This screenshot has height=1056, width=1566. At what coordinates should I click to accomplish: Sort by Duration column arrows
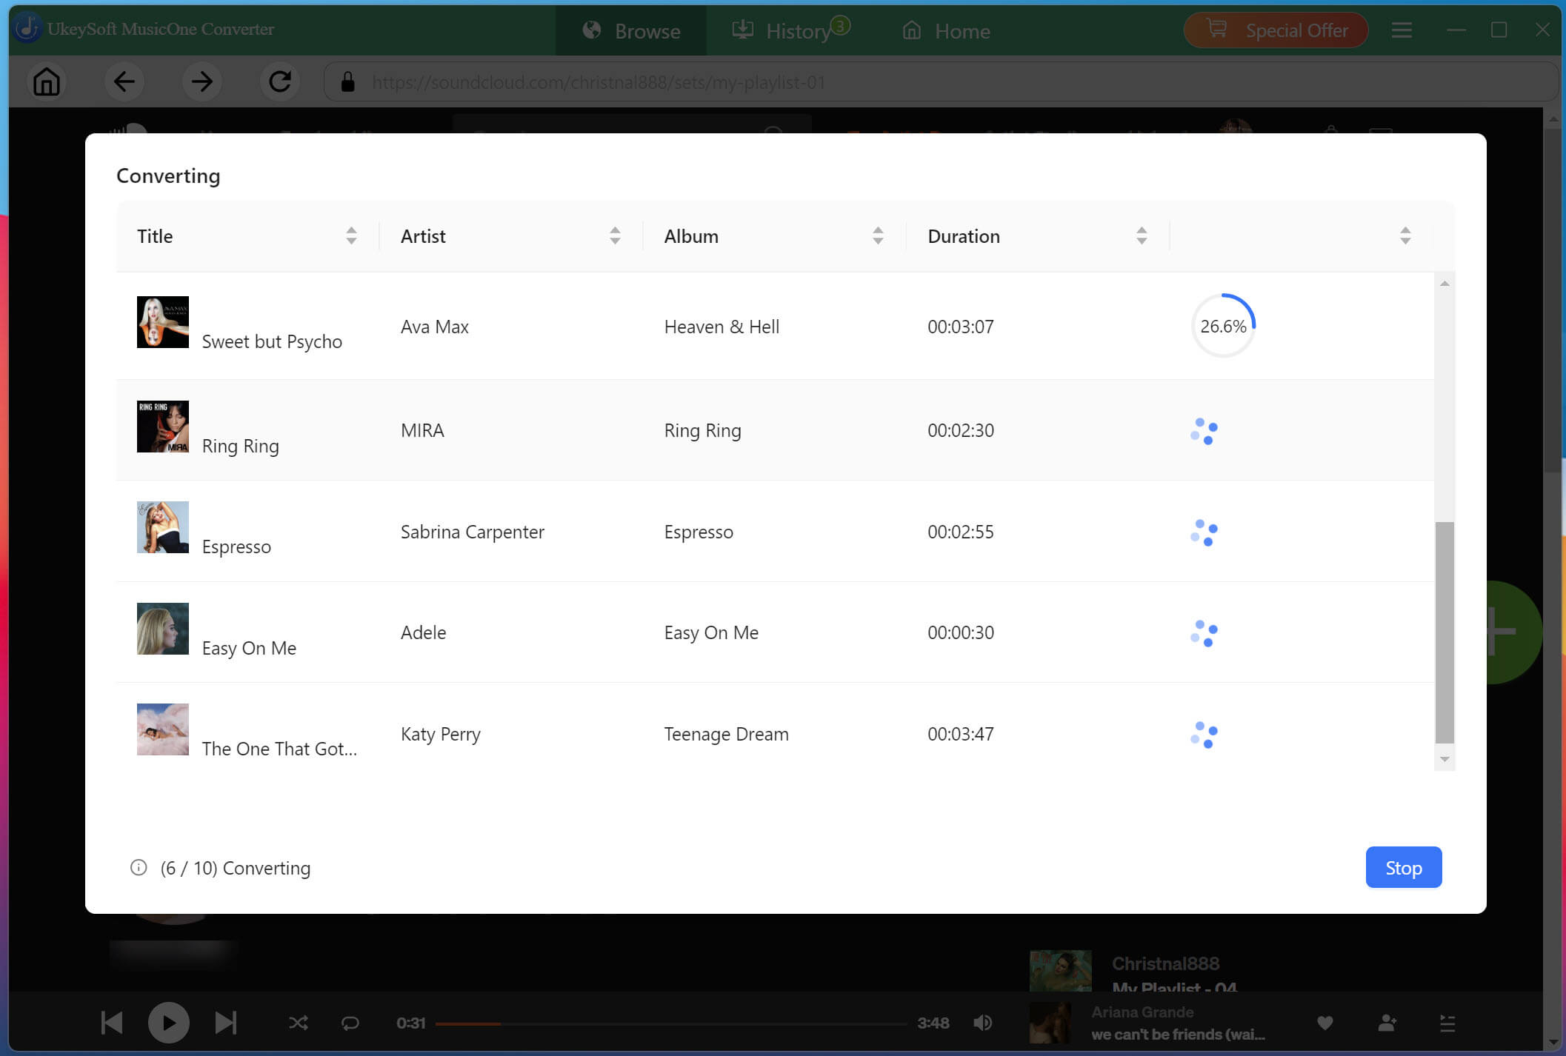pyautogui.click(x=1142, y=235)
